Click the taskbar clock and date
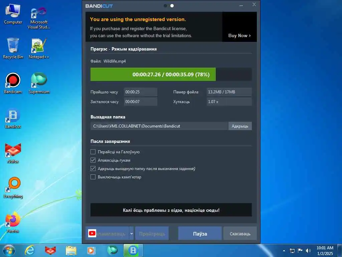The image size is (342, 257). coord(325,251)
